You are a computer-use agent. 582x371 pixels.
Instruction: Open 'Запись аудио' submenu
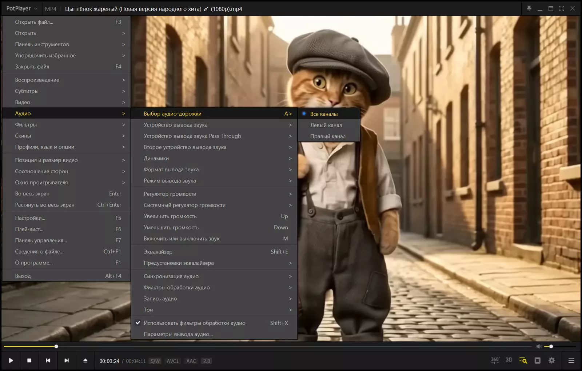[x=214, y=299]
